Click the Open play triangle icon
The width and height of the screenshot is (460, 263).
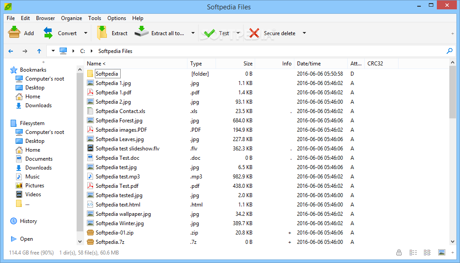tap(13, 239)
